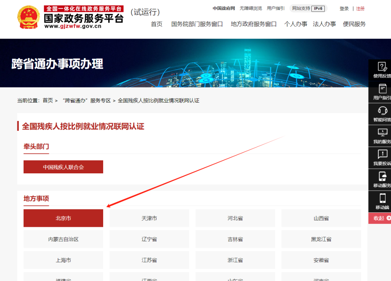Image resolution: width=391 pixels, height=281 pixels.
Task: Click the 注册 register link
Action: click(360, 9)
